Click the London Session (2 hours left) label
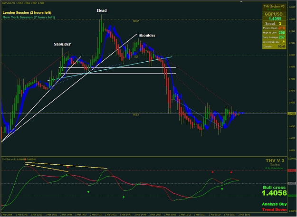The width and height of the screenshot is (297, 217). pos(27,13)
